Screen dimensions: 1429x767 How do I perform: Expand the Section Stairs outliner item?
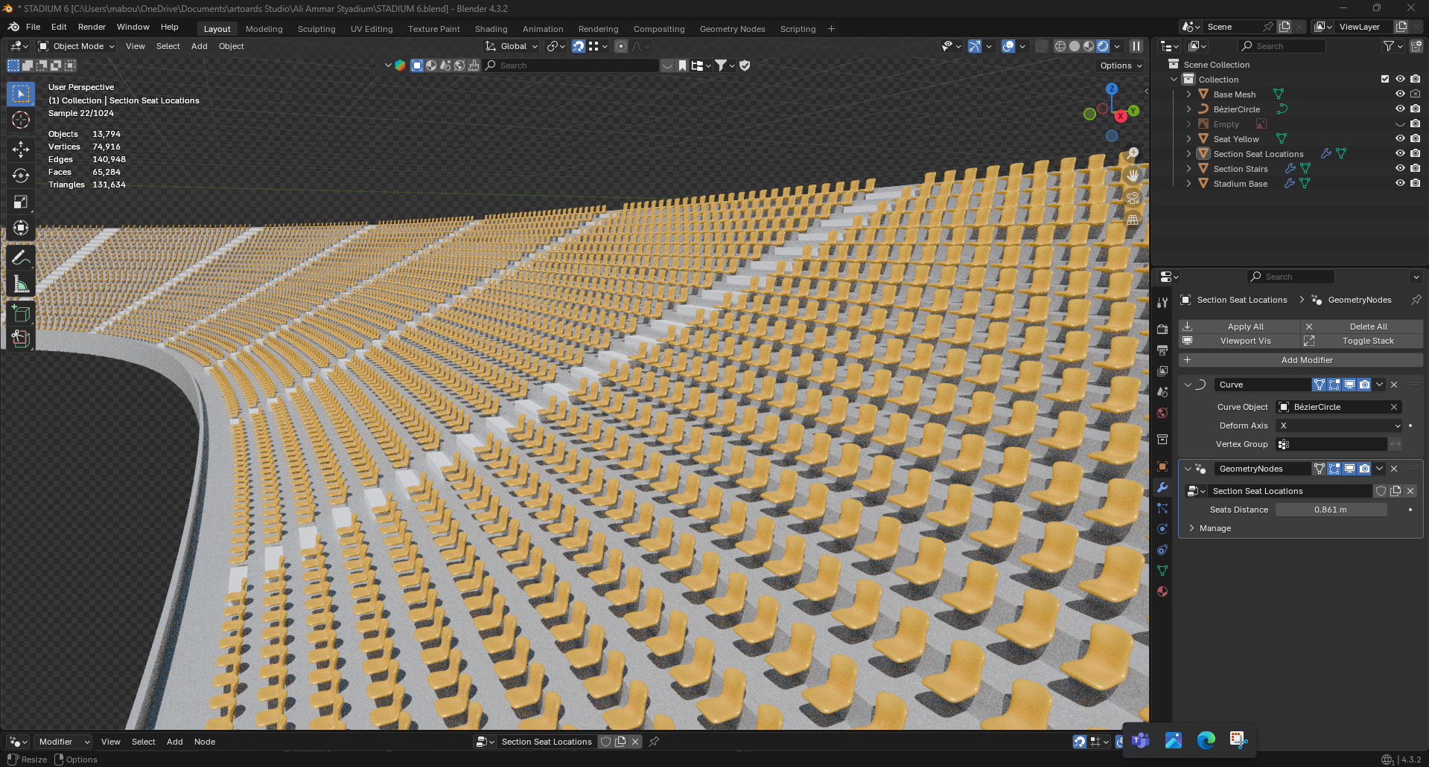pyautogui.click(x=1188, y=169)
